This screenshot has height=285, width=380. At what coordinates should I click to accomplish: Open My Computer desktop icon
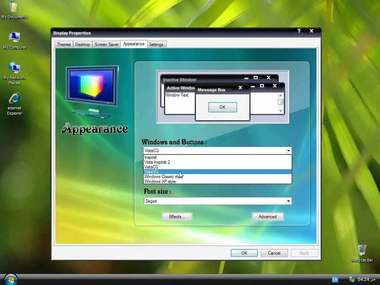[x=14, y=40]
